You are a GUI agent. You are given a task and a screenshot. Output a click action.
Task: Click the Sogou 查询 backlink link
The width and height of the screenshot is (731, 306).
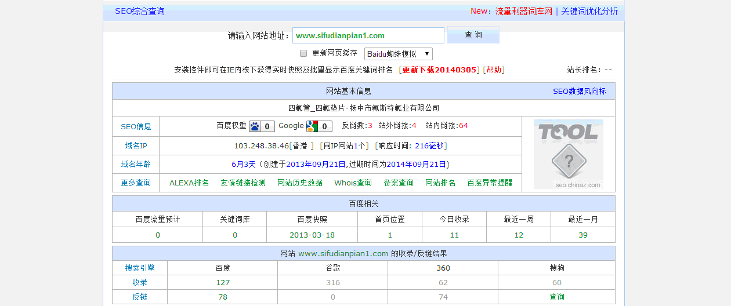click(x=557, y=297)
